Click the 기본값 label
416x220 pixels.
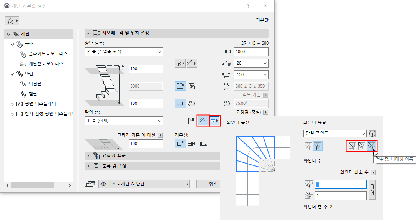coord(262,20)
